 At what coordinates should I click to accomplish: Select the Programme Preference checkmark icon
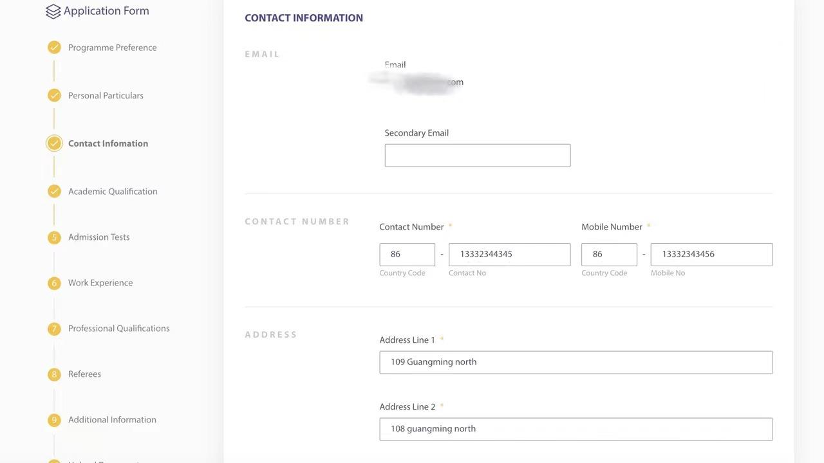click(54, 48)
